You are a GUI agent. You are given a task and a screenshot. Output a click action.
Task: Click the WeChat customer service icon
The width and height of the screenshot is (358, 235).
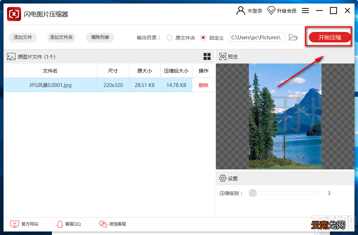[x=103, y=224]
